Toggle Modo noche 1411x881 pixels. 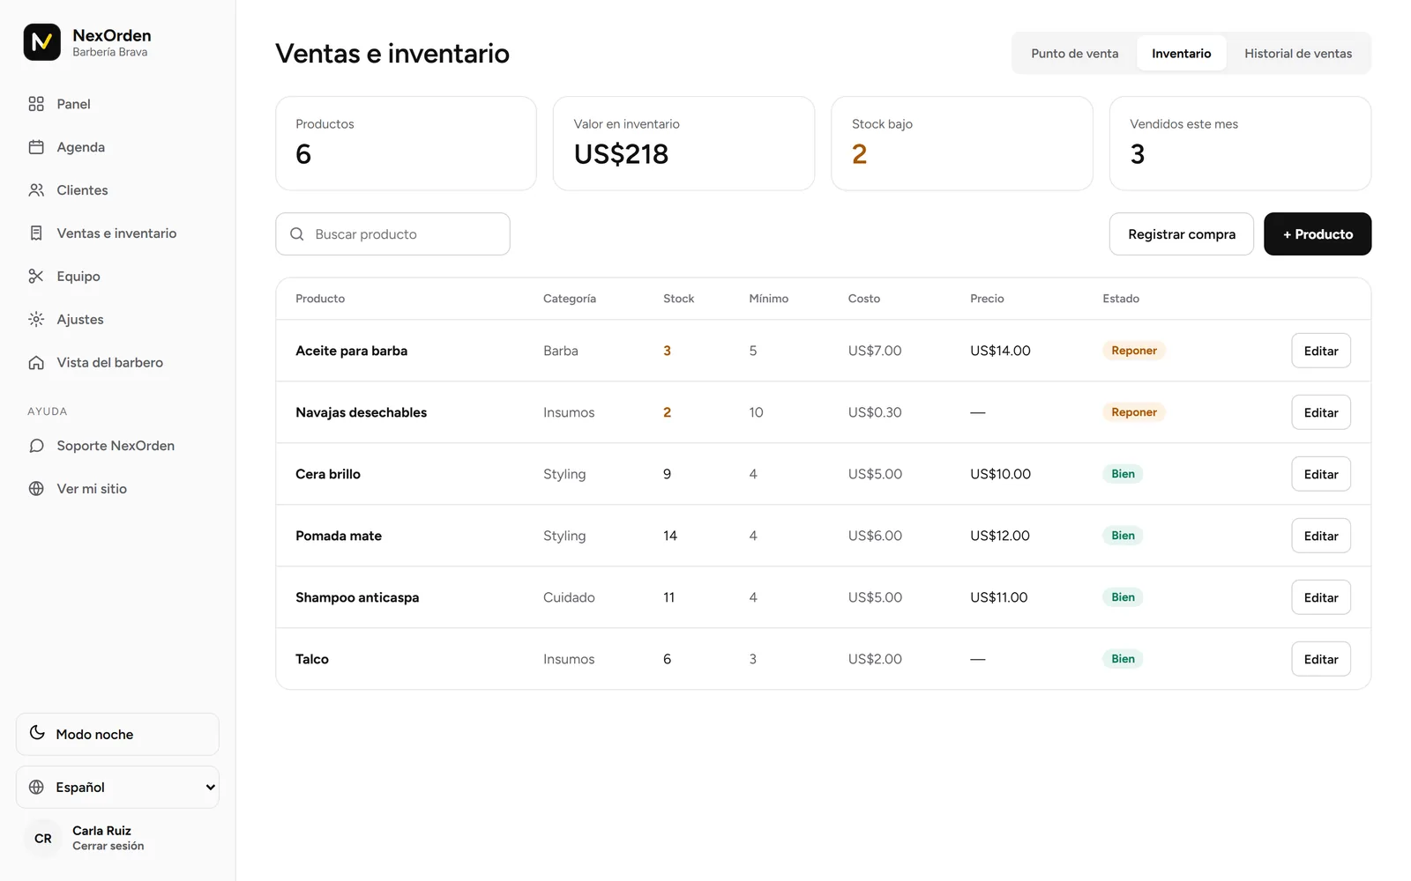click(x=117, y=735)
